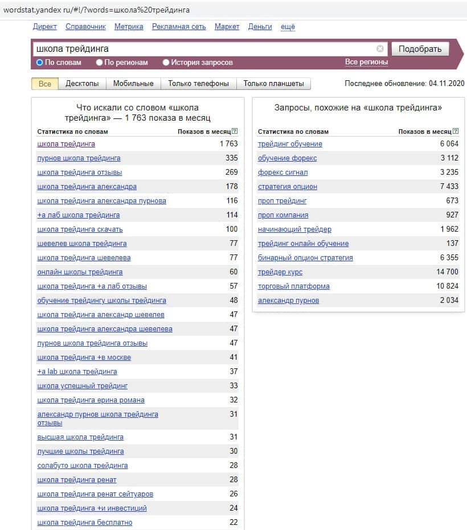Open similar query 'трейдинг онлайн обучение'
467x530 pixels.
coord(303,244)
